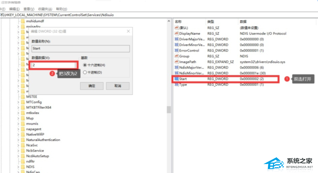This screenshot has height=173, width=318.
Task: Click the tree pane scroll up arrow
Action: coord(169,21)
